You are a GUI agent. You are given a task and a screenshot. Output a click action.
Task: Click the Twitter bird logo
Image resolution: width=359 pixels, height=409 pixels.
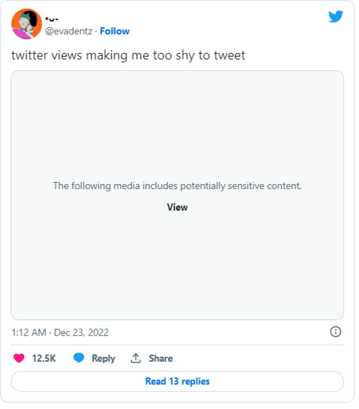pos(335,16)
